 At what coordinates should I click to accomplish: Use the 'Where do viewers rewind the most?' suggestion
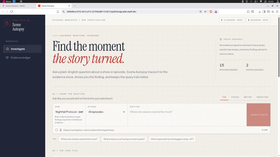79,139
